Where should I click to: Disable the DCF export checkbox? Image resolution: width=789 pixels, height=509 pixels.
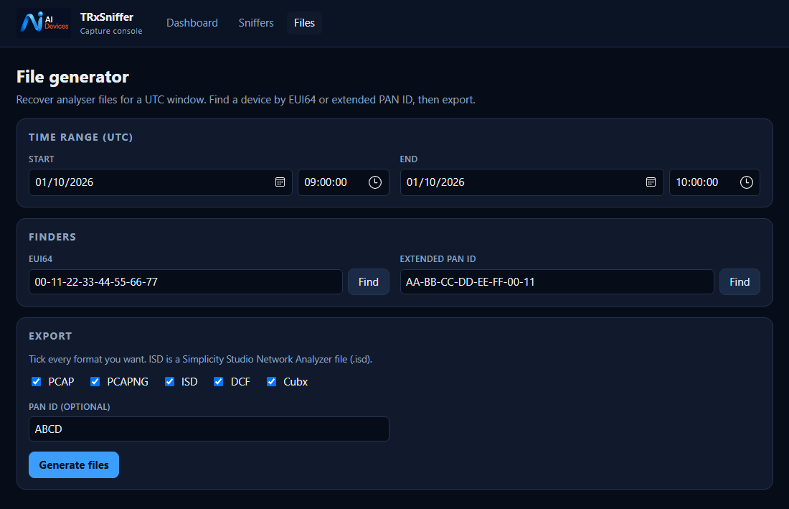218,382
